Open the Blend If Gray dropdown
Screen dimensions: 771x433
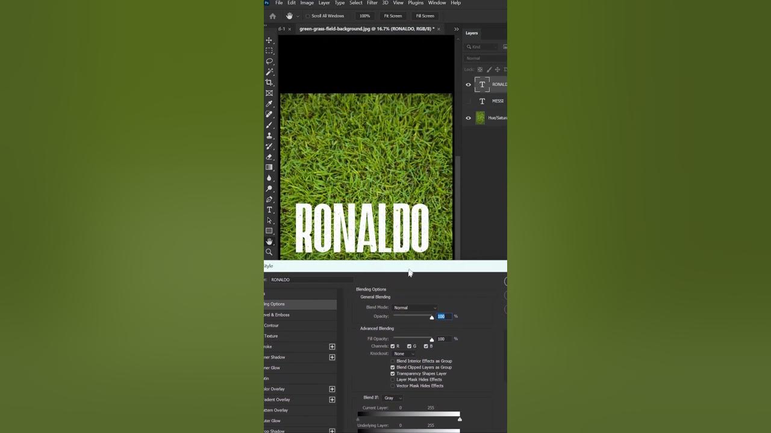coord(393,398)
